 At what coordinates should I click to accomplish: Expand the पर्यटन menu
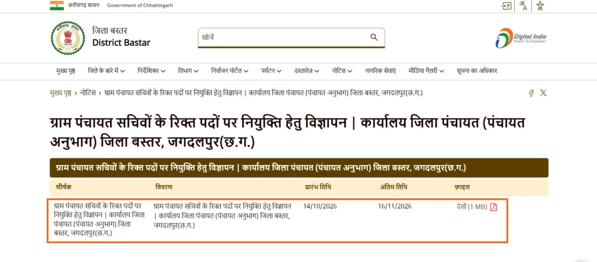pos(272,70)
